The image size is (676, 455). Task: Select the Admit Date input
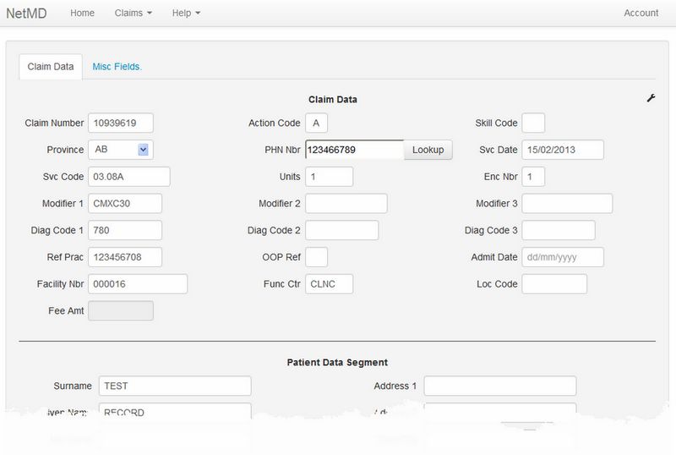[x=563, y=257]
